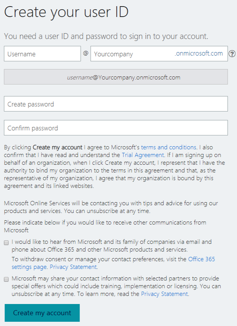
Task: Enable hearing from Microsoft via email checkbox
Action: [x=7, y=243]
